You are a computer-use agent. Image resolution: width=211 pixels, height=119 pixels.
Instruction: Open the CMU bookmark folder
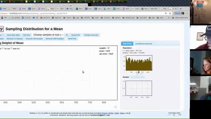pos(95,18)
